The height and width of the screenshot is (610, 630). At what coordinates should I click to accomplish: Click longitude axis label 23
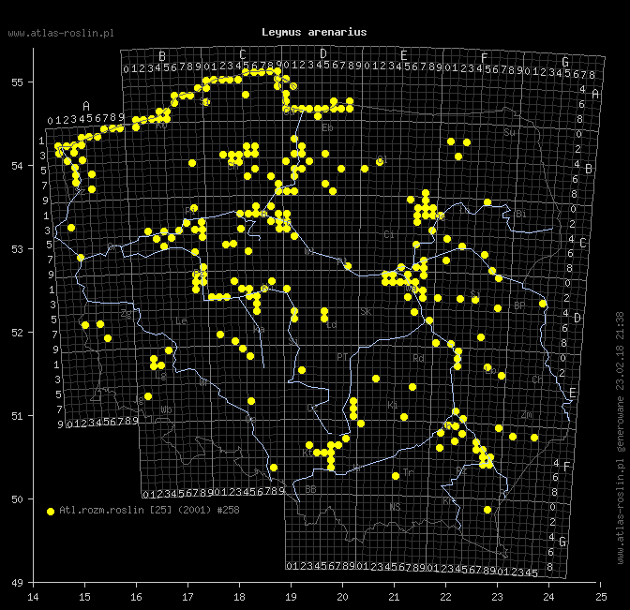tap(497, 597)
